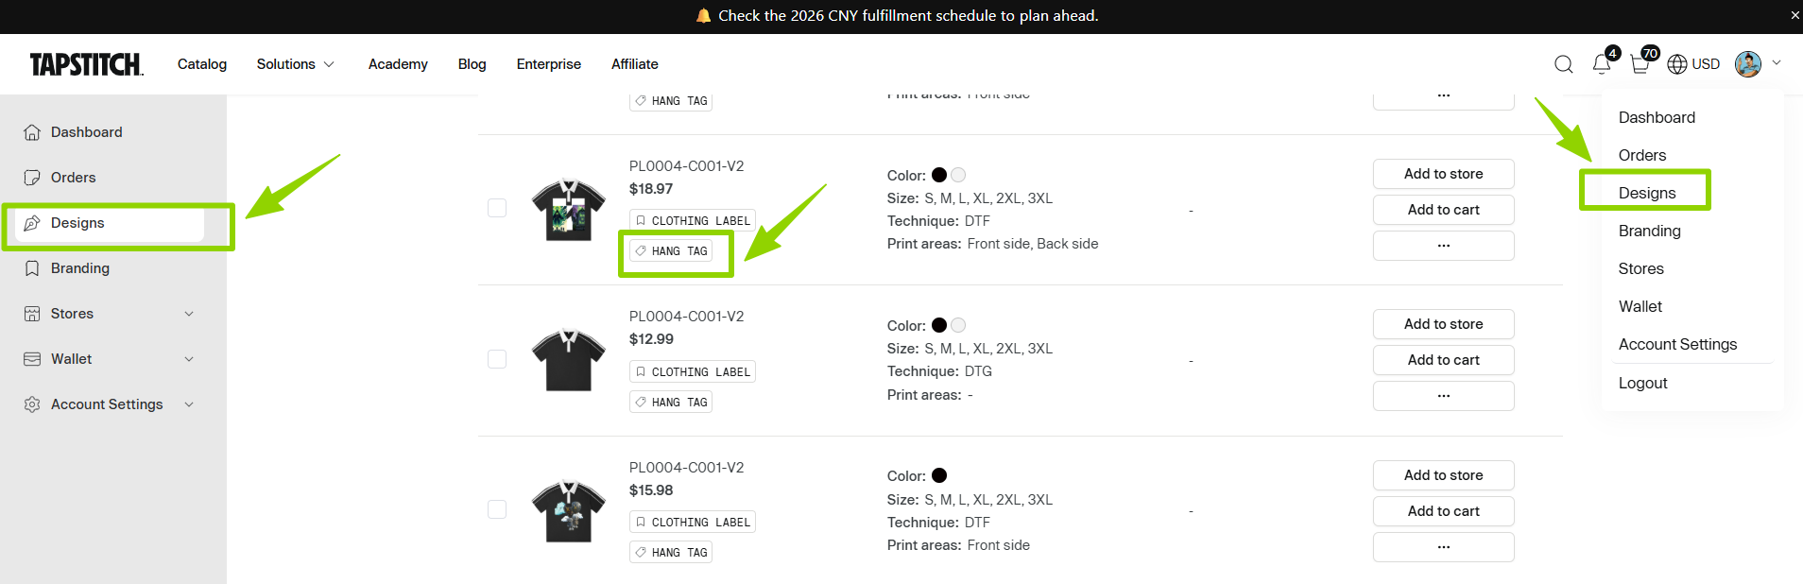Expand the Wallet sidebar section
Image resolution: width=1803 pixels, height=584 pixels.
189,359
